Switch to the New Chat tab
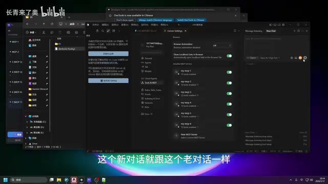This screenshot has height=184, width=328. coord(271,31)
